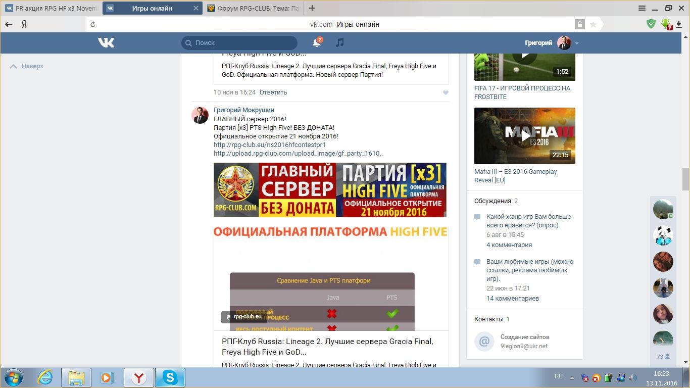Click the clock showing 16:23
The width and height of the screenshot is (690, 388).
(661, 374)
